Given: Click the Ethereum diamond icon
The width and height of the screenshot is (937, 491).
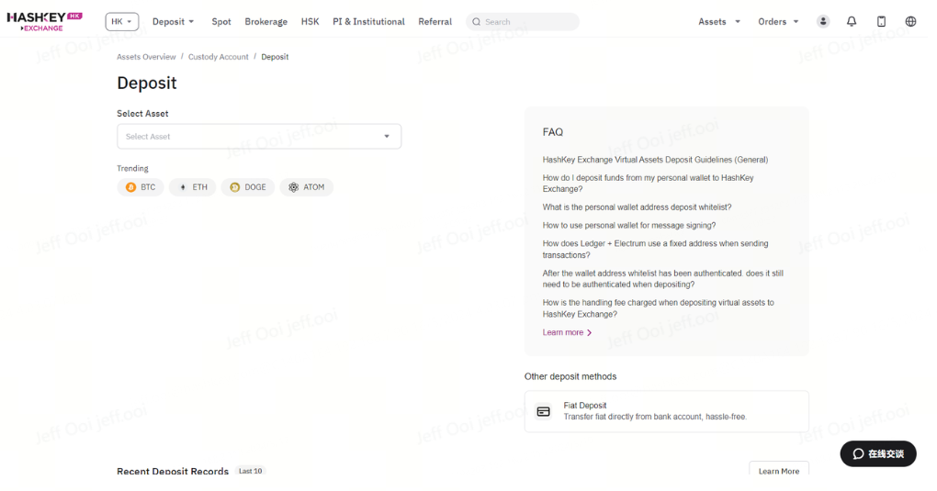Looking at the screenshot, I should tap(183, 187).
